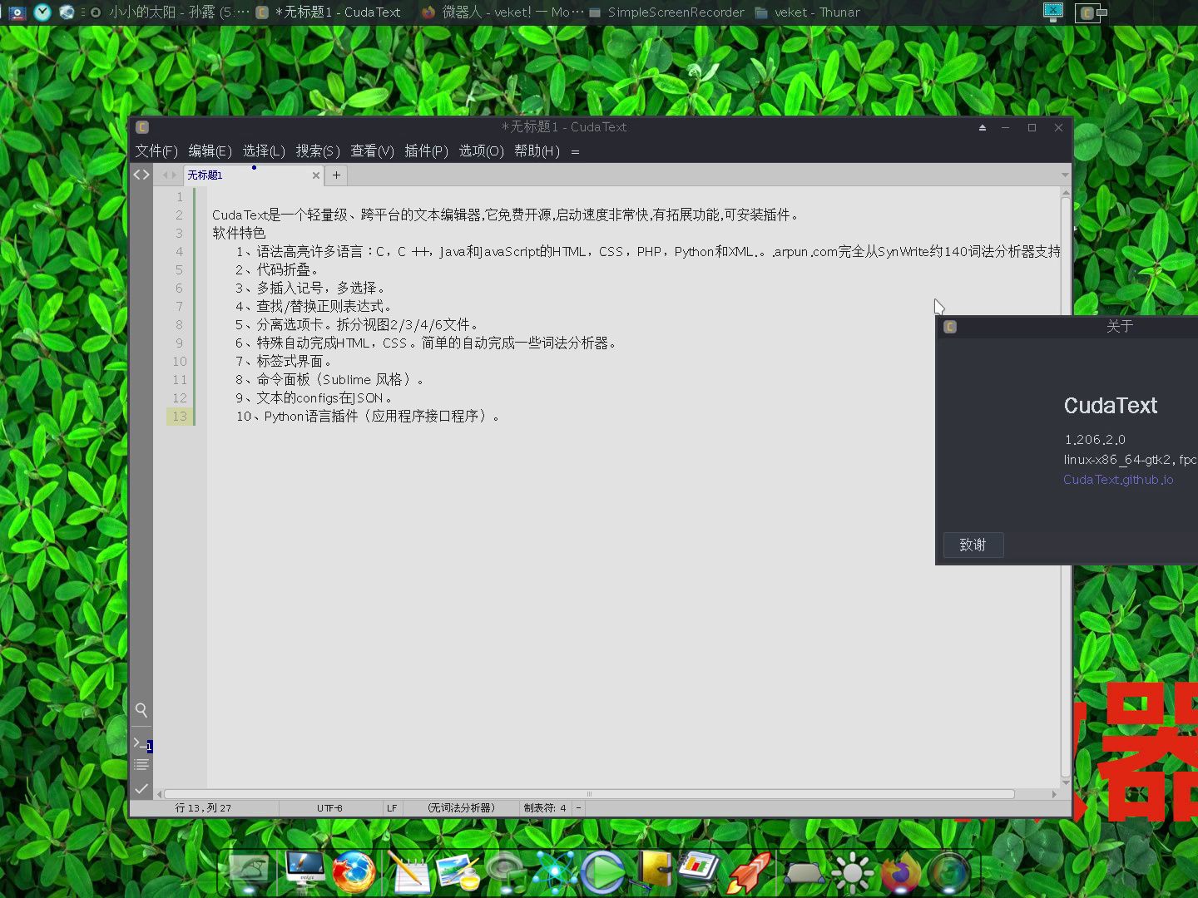Click line number 4 in the gutter
1198x898 pixels.
point(179,251)
